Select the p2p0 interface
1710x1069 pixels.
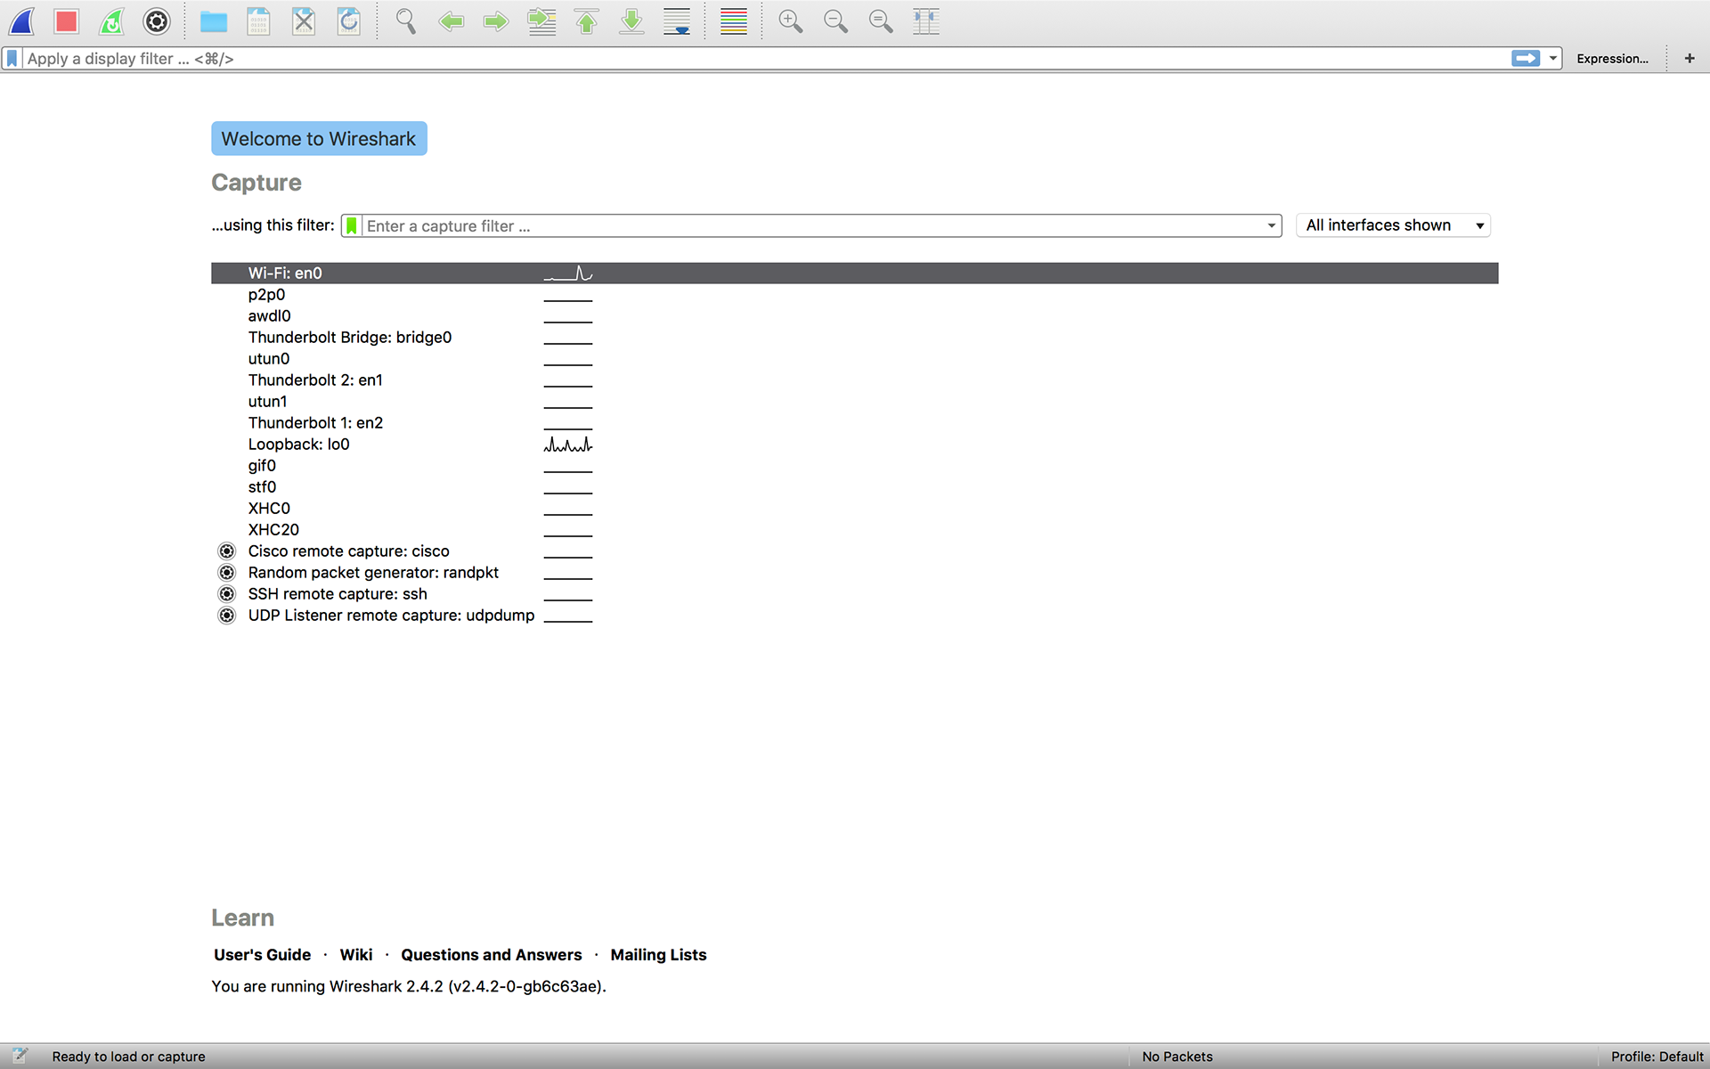(855, 294)
